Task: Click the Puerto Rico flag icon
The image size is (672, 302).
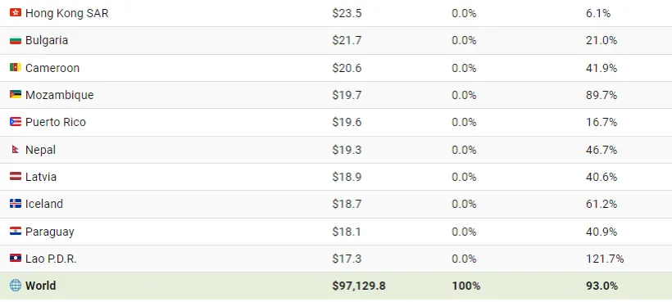Action: point(16,122)
